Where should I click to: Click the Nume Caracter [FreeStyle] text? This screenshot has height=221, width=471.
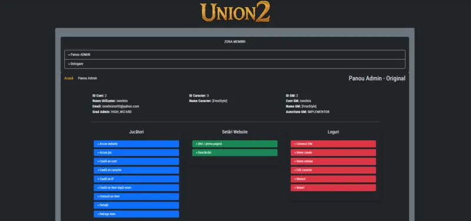[x=208, y=101]
